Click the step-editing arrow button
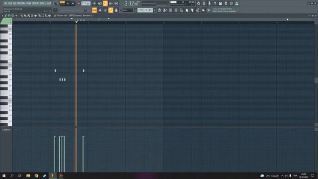318x179 pixels. [100, 10]
